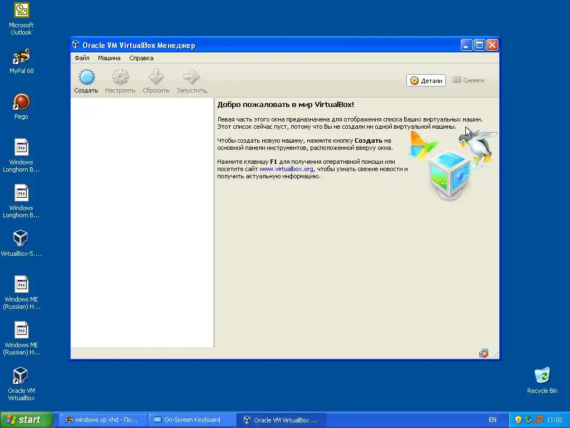Open the Машина menu

[x=109, y=58]
